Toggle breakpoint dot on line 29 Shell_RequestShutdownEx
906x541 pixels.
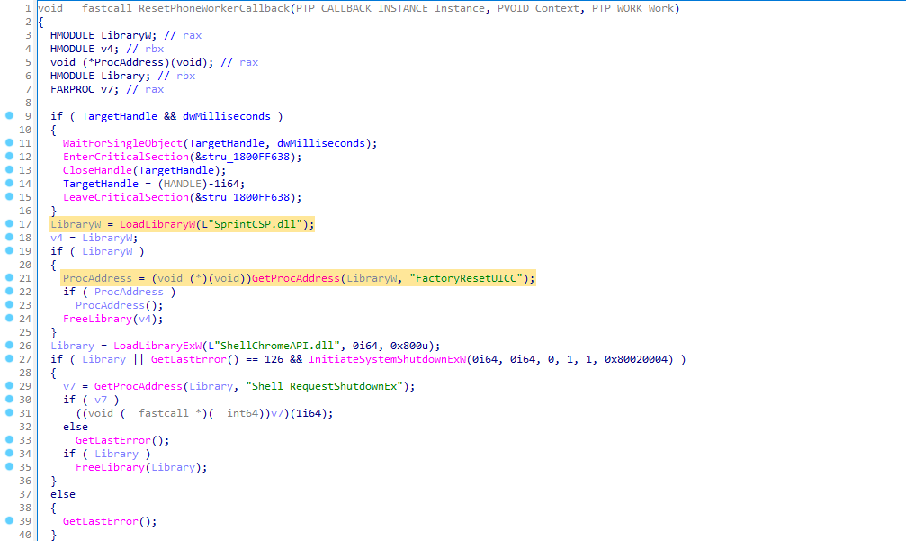click(9, 385)
